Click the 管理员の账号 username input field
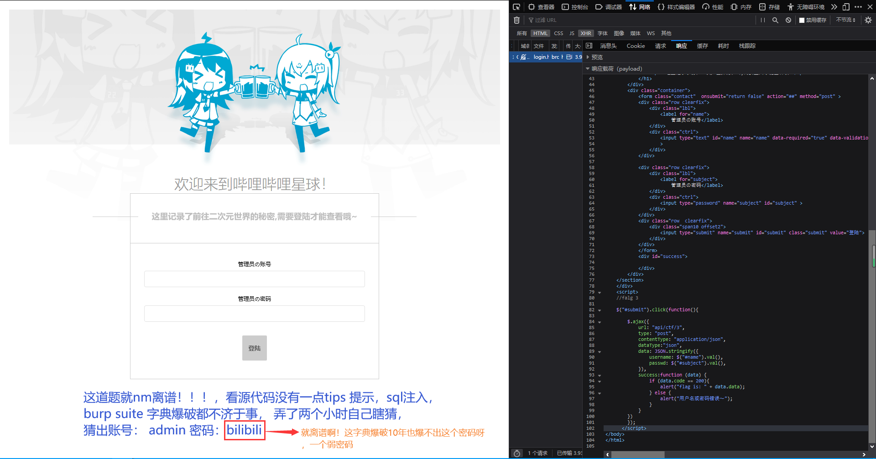Image resolution: width=876 pixels, height=459 pixels. tap(255, 279)
